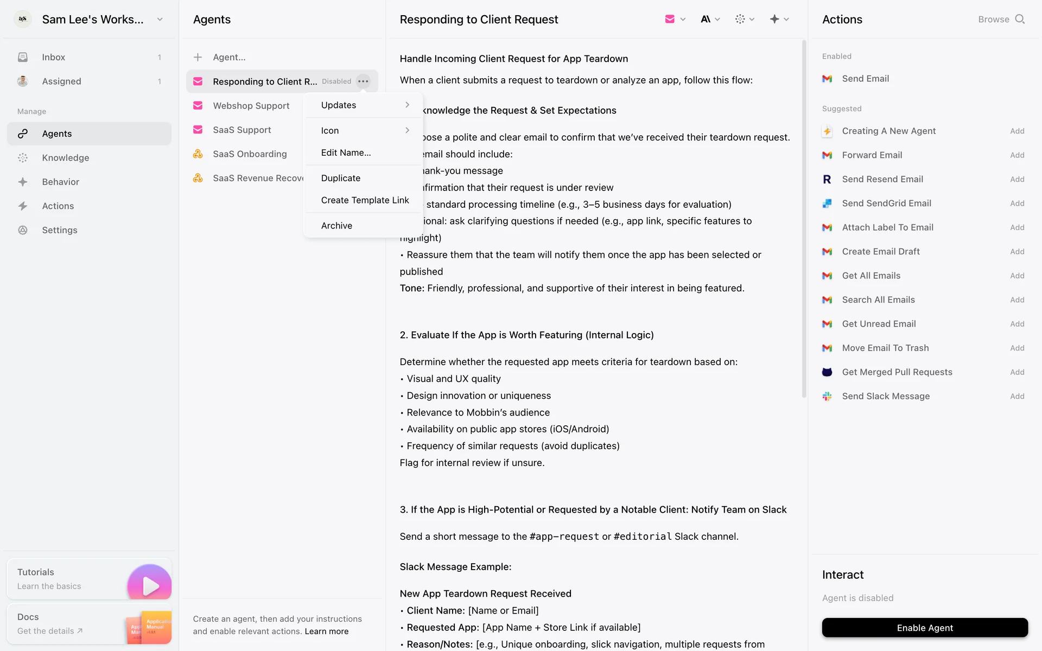Click the Learn more link
The image size is (1042, 651).
pyautogui.click(x=326, y=631)
